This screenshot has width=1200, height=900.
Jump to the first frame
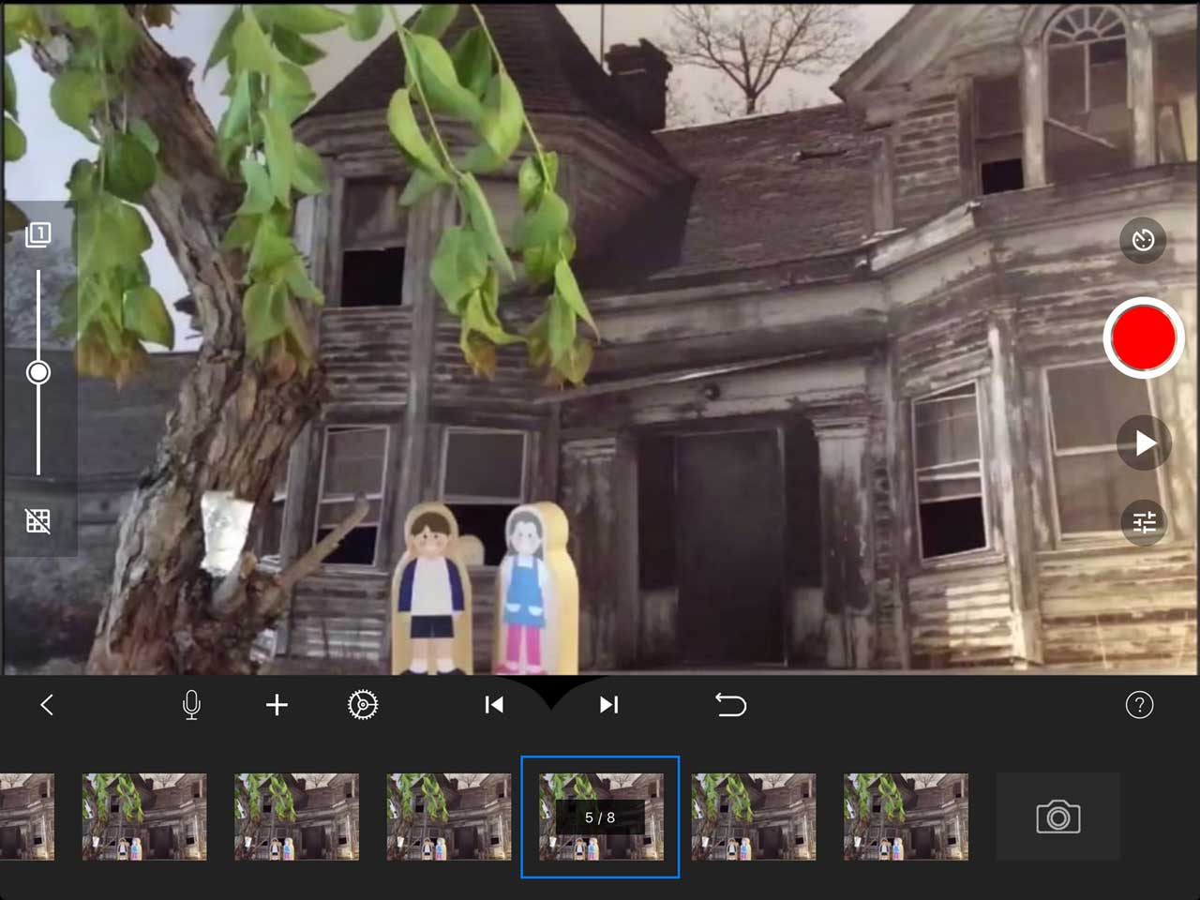494,705
